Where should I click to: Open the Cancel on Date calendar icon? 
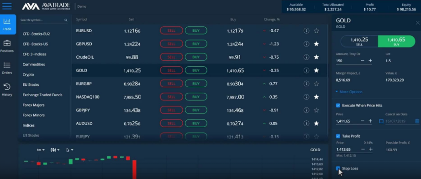tap(417, 121)
